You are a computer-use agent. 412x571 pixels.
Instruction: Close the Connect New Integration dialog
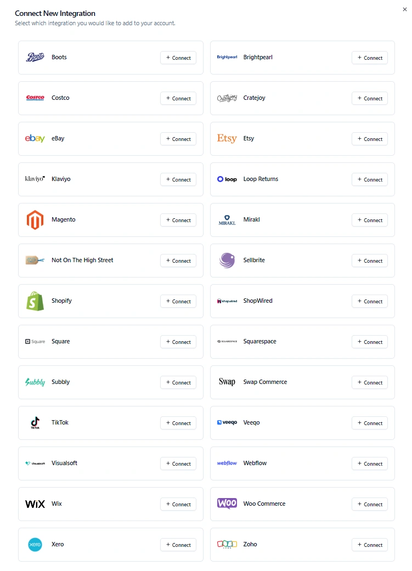pos(405,9)
